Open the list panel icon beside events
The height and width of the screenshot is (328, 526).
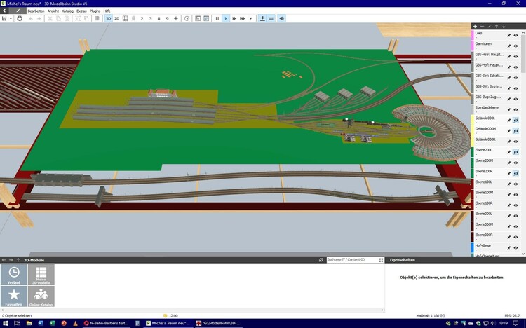coord(206,18)
